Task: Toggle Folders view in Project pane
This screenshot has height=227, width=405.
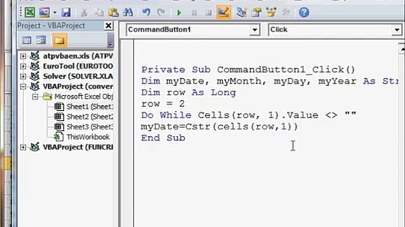Action: [x=59, y=40]
